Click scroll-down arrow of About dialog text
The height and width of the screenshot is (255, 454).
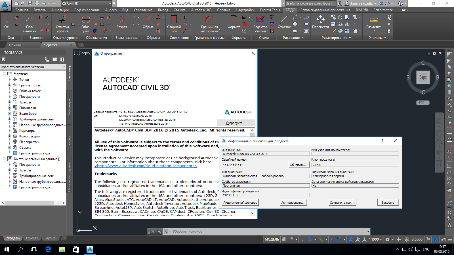click(253, 213)
